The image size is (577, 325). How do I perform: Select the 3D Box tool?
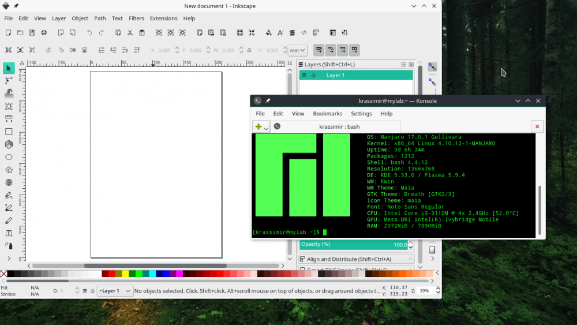pyautogui.click(x=9, y=144)
